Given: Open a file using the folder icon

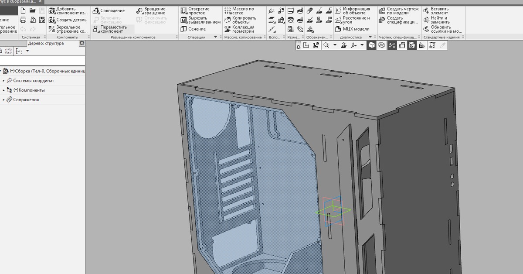Looking at the screenshot, I should (33, 10).
